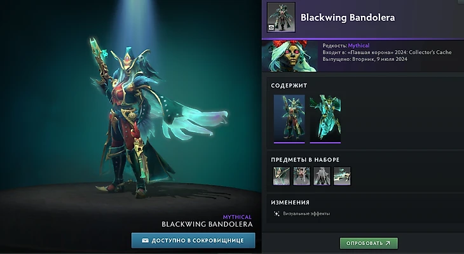Click the Muerta hero portrait image
Viewport: 464px width, 254px height.
click(290, 56)
